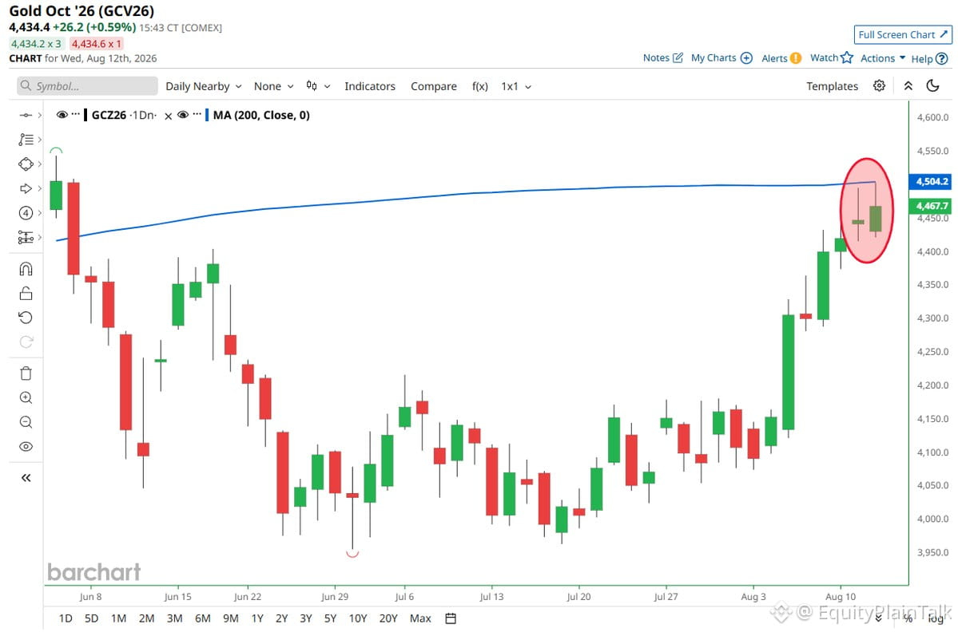
Task: Select the 2M time range
Action: tap(147, 618)
